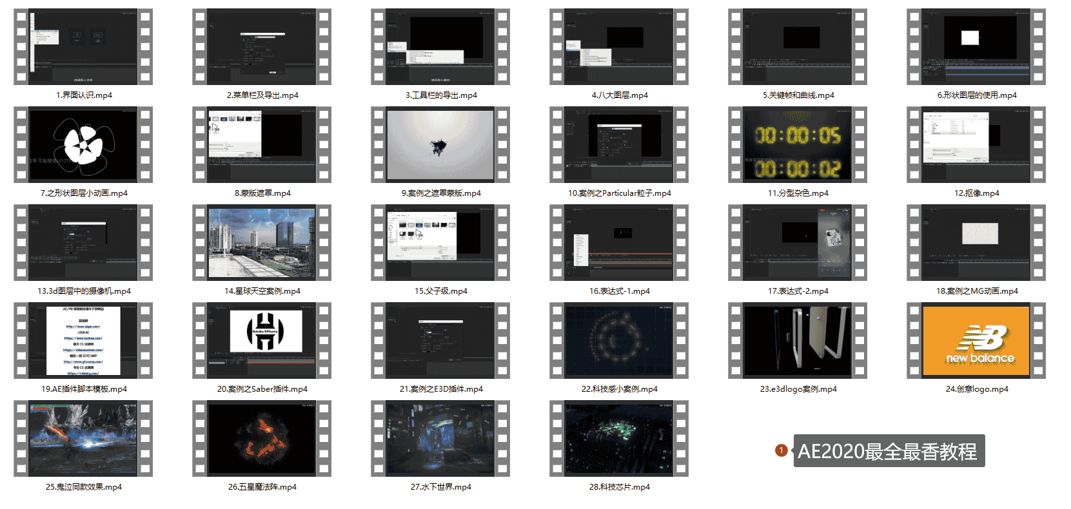Open the 9.案例之遮罩蒙版.mp4 thumbnail
Screen dimensions: 1071x509
click(440, 144)
